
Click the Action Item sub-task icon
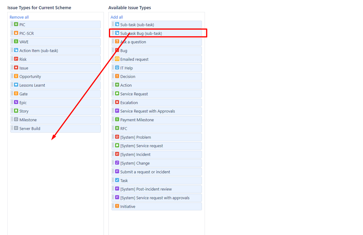click(16, 50)
